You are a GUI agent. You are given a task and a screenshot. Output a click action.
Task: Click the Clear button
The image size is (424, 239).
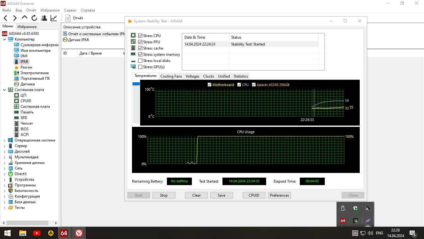coord(197,195)
